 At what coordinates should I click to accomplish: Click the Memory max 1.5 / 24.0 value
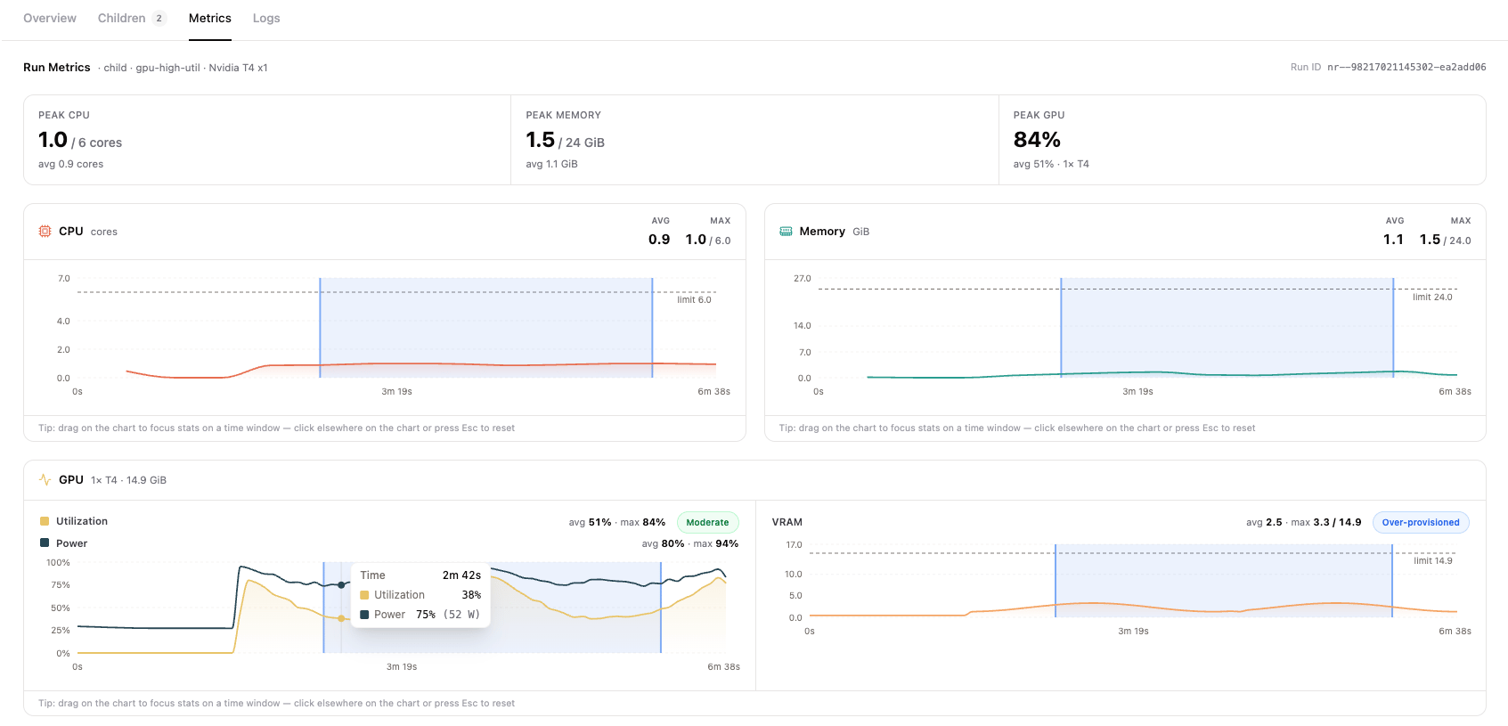click(1445, 240)
